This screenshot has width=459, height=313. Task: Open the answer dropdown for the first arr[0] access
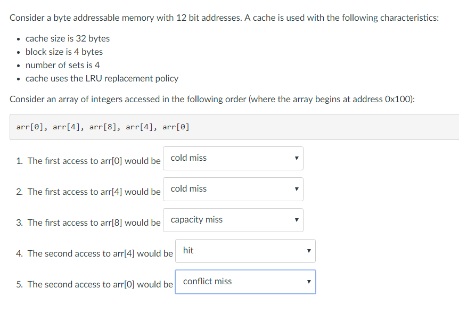(233, 158)
